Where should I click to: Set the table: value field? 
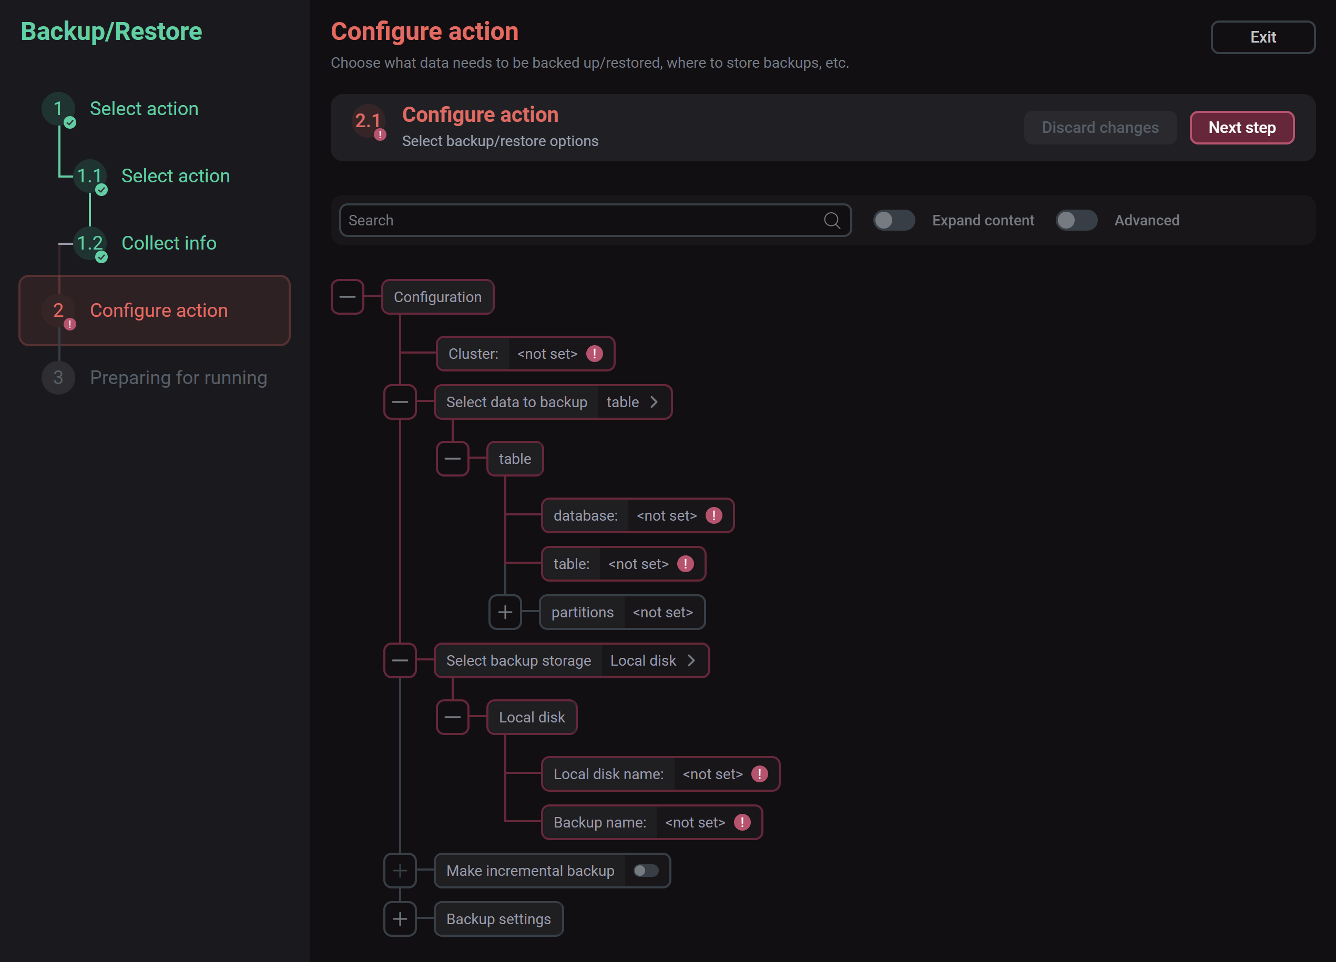click(x=638, y=564)
